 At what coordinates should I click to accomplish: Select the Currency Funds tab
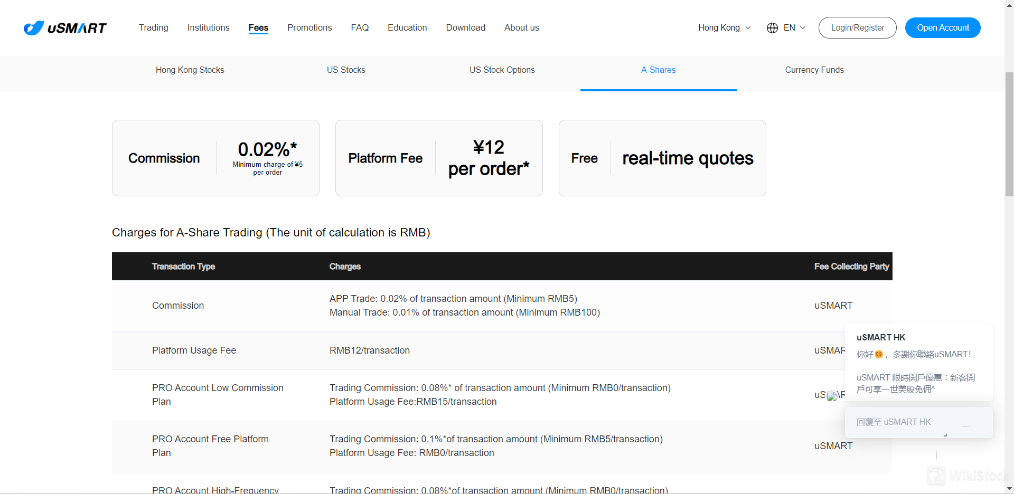814,70
